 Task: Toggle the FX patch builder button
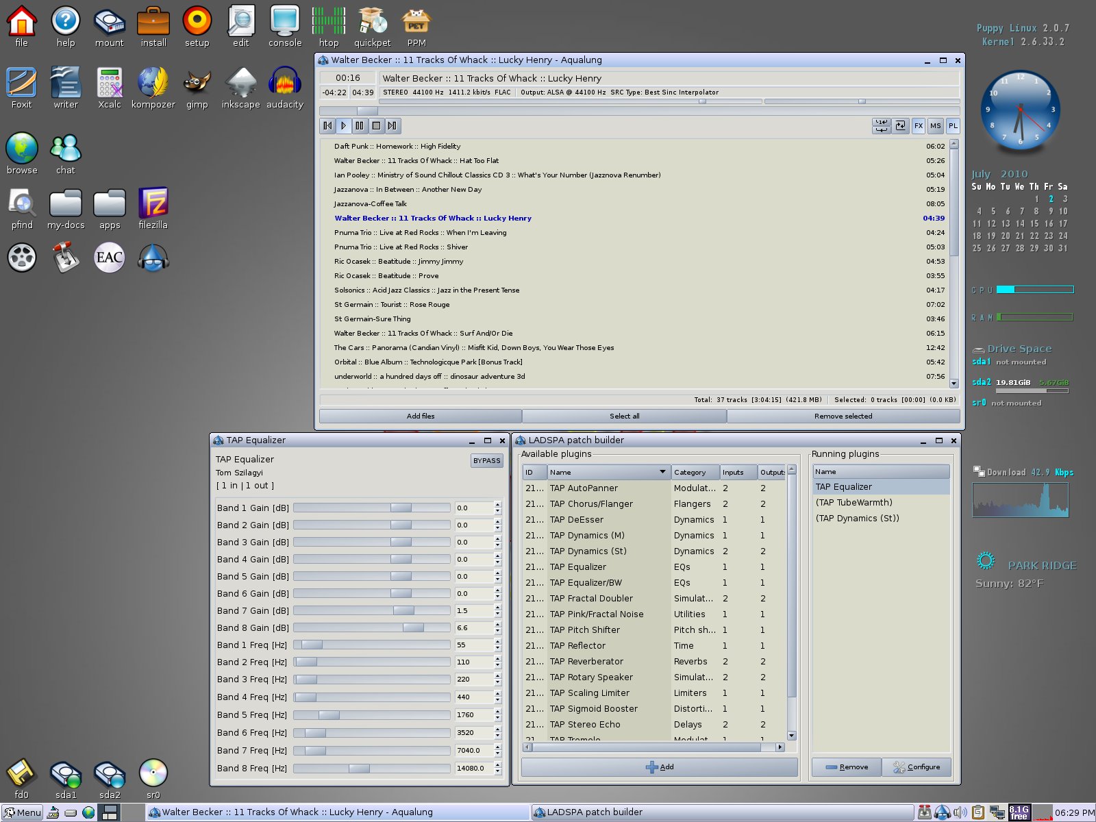click(x=919, y=125)
